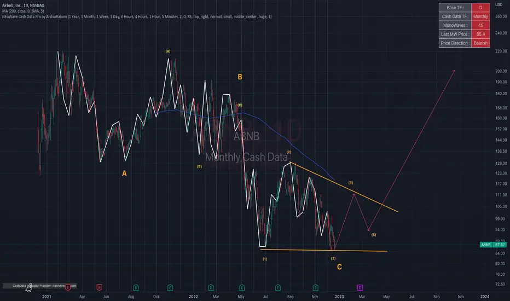Click the USD currency label above price axis

point(499,4)
